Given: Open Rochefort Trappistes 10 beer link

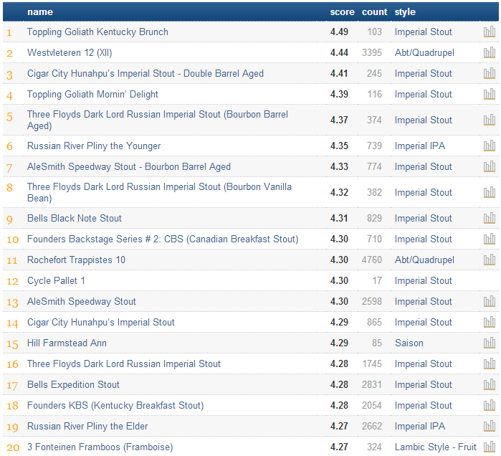Looking at the screenshot, I should click(76, 260).
